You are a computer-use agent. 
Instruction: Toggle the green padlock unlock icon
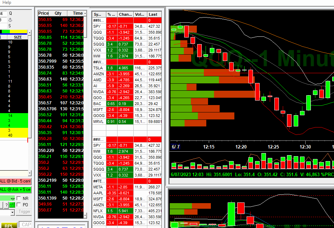click(x=12, y=205)
